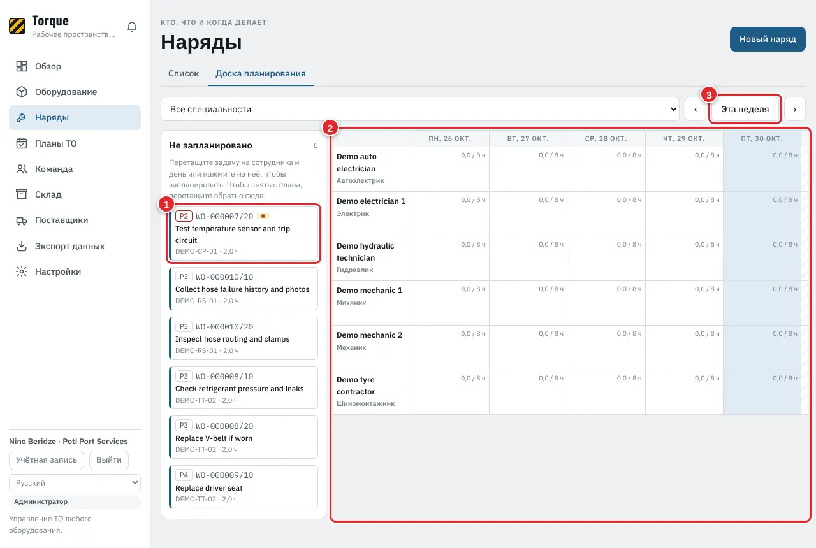The height and width of the screenshot is (548, 816).
Task: Click Demo mechanic 1 row label
Action: pos(372,303)
